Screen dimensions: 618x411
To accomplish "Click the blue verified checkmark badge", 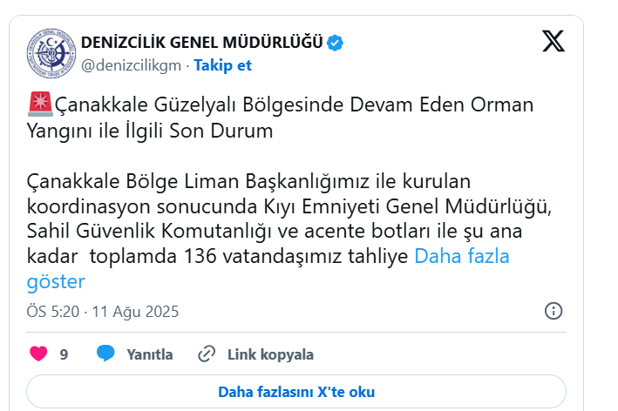I will (x=335, y=43).
